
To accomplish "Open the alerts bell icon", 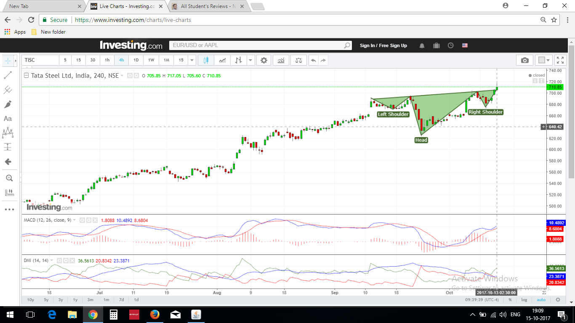I will point(422,45).
